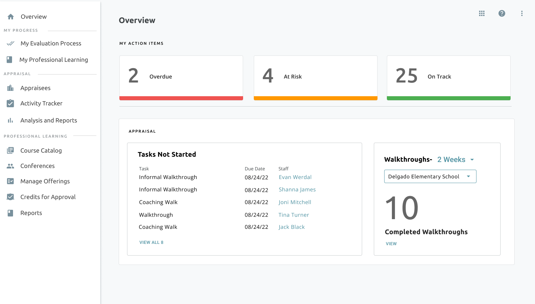The width and height of the screenshot is (535, 304).
Task: Open the Delgado Elementary School dropdown
Action: coord(430,176)
